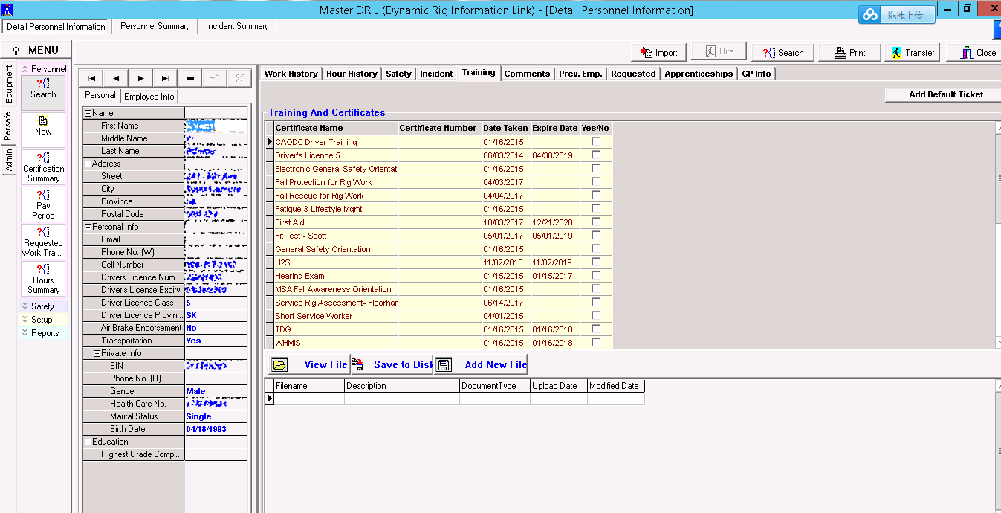Open Search in the Personnel sidebar

click(x=43, y=92)
